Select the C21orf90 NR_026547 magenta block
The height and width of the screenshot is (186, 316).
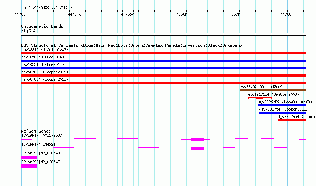[x=29, y=166]
